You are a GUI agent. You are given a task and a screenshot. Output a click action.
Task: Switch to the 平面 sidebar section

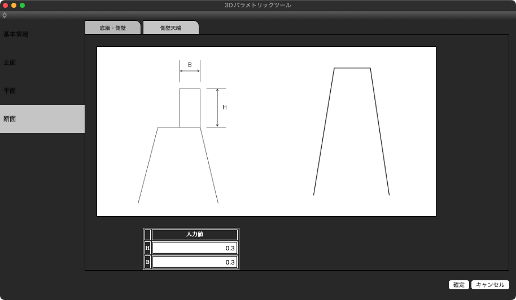pyautogui.click(x=10, y=91)
